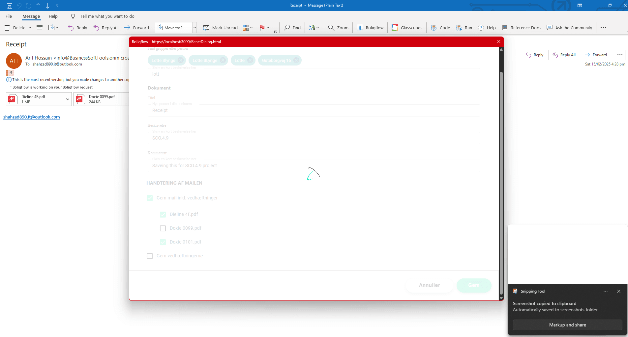Open the Follow Up flag dropdown
The height and width of the screenshot is (337, 628).
pyautogui.click(x=264, y=28)
